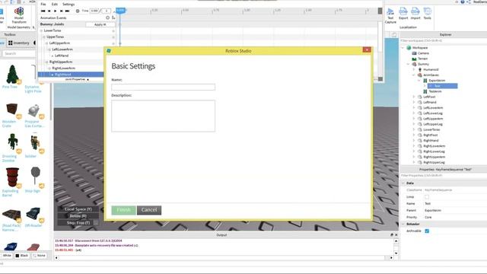Select Terrain icon in Explorer tree
The height and width of the screenshot is (274, 487).
pyautogui.click(x=414, y=59)
